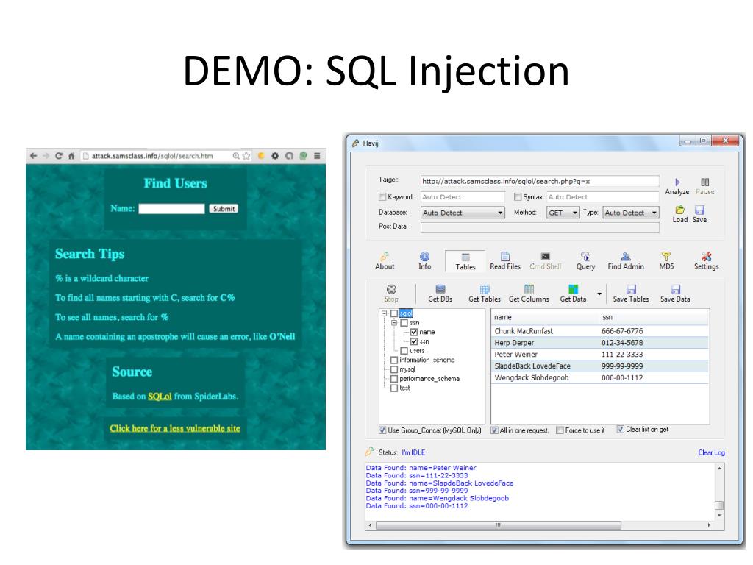Click the bookmark star in address bar
753x565 pixels.
pos(246,156)
